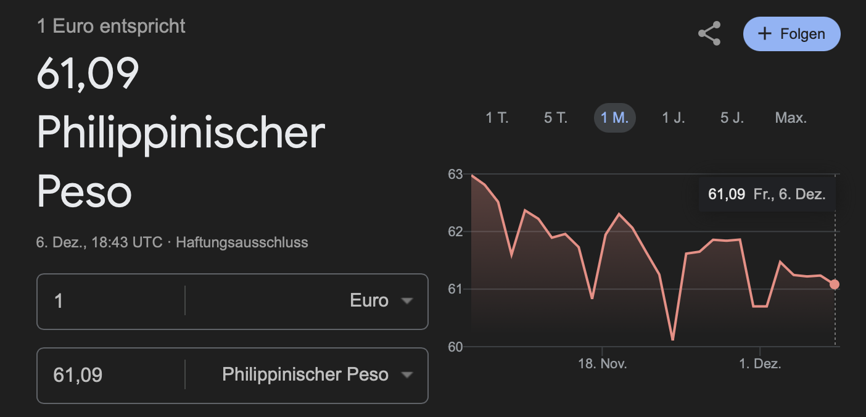Show the 1 J. chart range
866x417 pixels.
674,118
